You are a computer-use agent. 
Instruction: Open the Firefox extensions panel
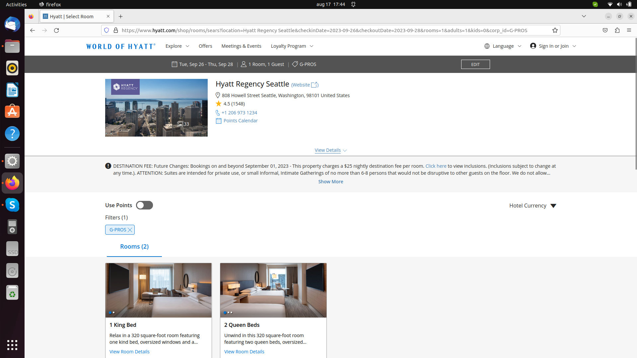(x=617, y=30)
